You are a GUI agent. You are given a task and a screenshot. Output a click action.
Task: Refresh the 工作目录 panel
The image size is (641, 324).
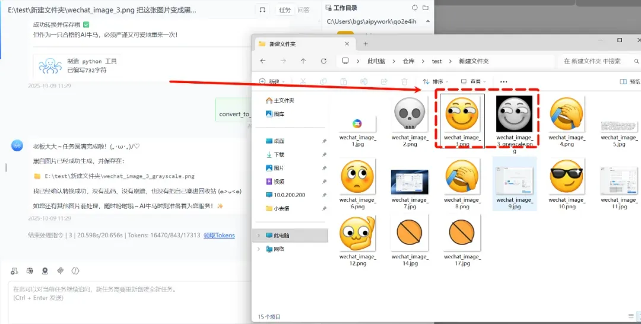pos(414,8)
